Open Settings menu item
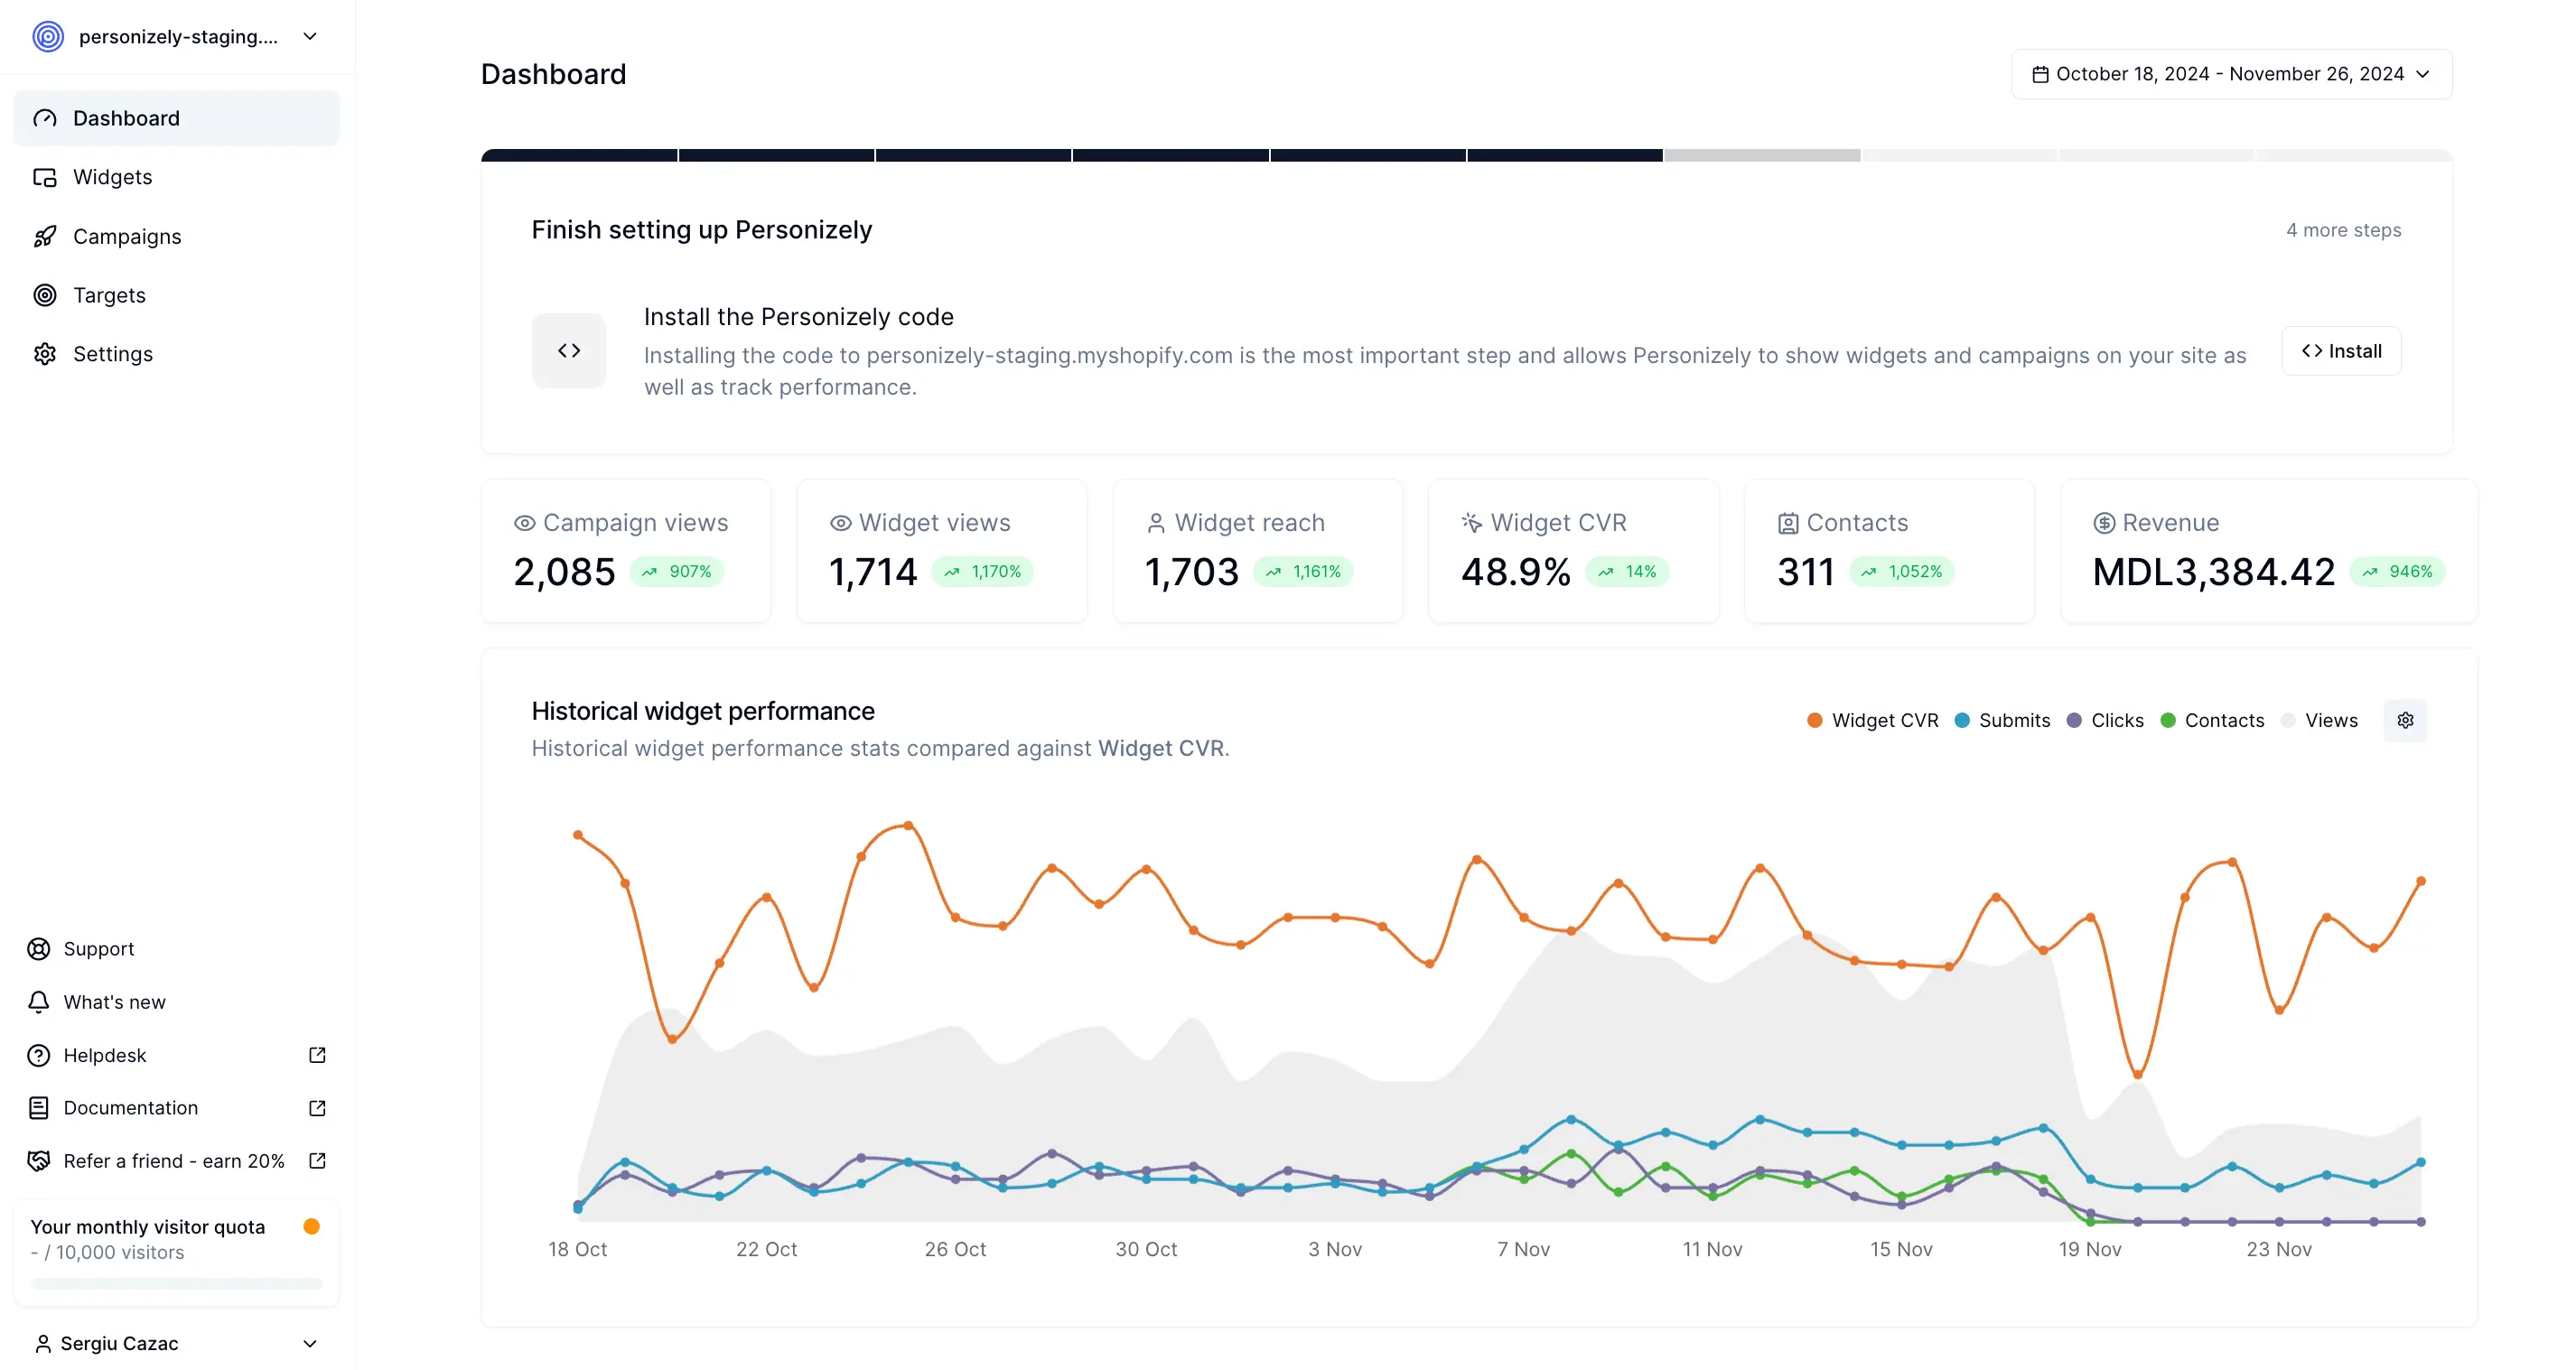 [x=176, y=354]
